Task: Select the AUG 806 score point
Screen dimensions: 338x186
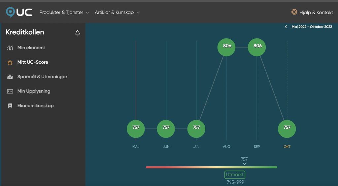Action: (226, 47)
